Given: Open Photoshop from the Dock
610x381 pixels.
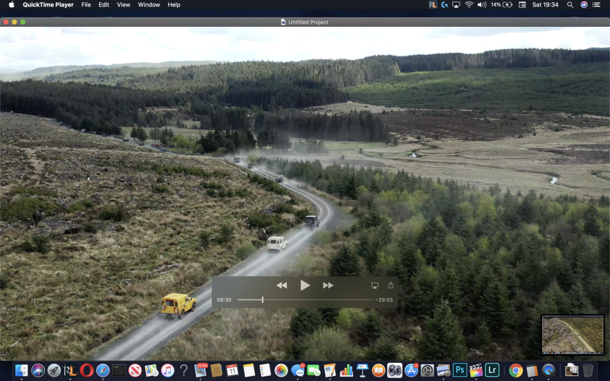Looking at the screenshot, I should [x=459, y=370].
